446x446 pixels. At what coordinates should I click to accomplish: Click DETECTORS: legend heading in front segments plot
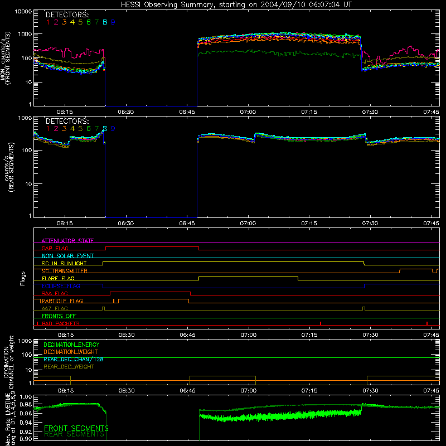tap(67, 15)
